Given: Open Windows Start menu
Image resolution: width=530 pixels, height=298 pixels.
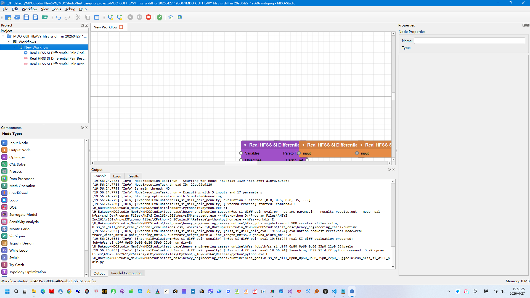Looking at the screenshot, I should 7,291.
